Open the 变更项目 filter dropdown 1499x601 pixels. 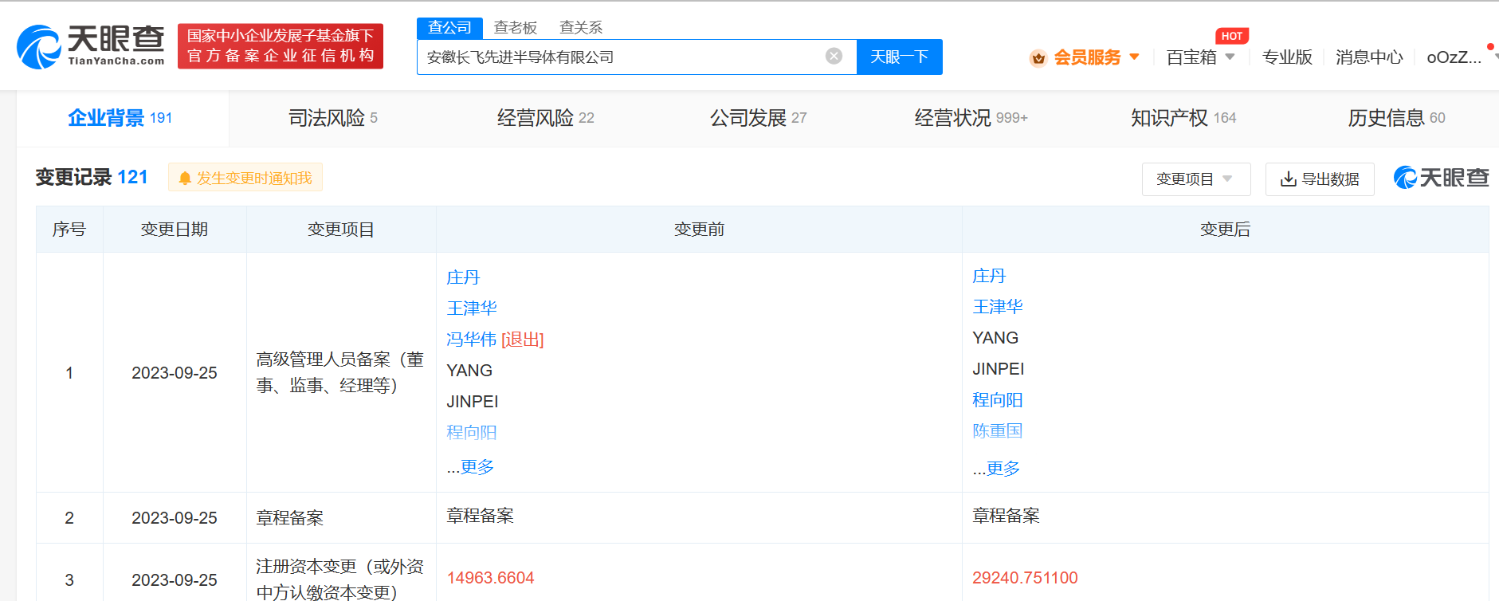[x=1196, y=179]
